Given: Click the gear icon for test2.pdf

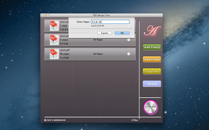Looking at the screenshot, I should pyautogui.click(x=129, y=40).
